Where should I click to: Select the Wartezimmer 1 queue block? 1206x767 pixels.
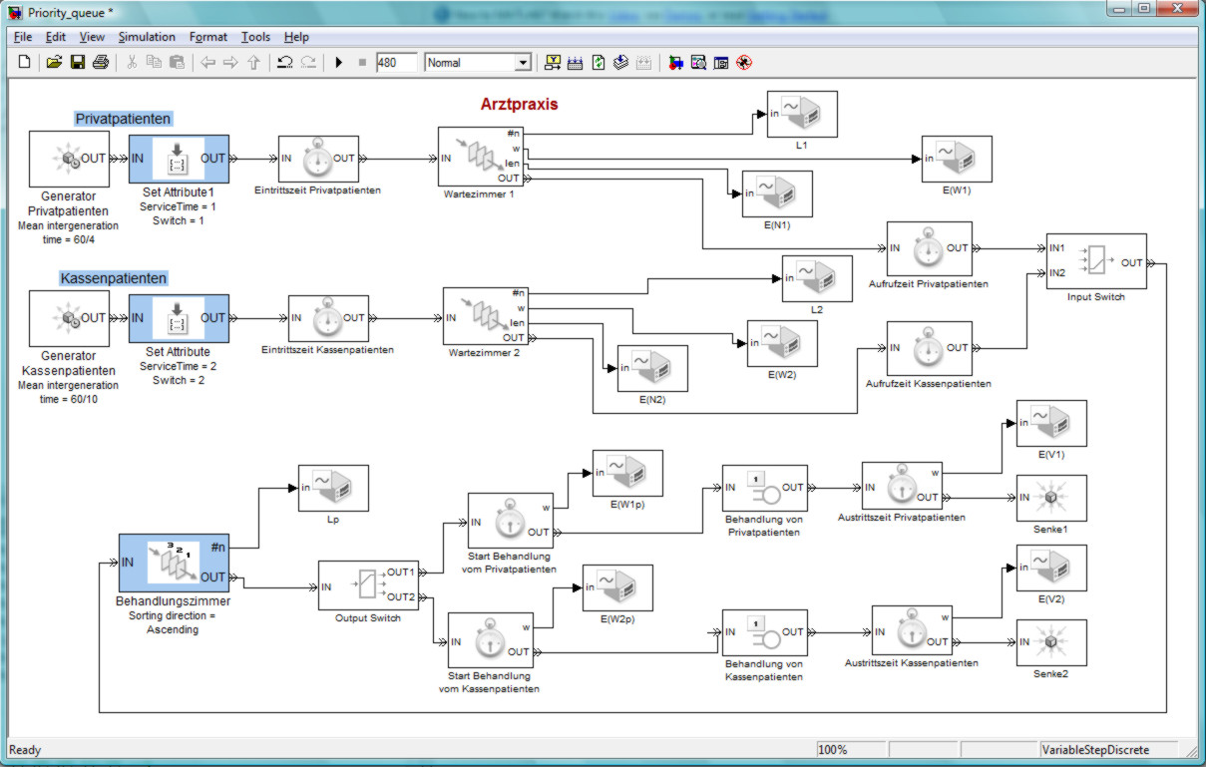(482, 156)
